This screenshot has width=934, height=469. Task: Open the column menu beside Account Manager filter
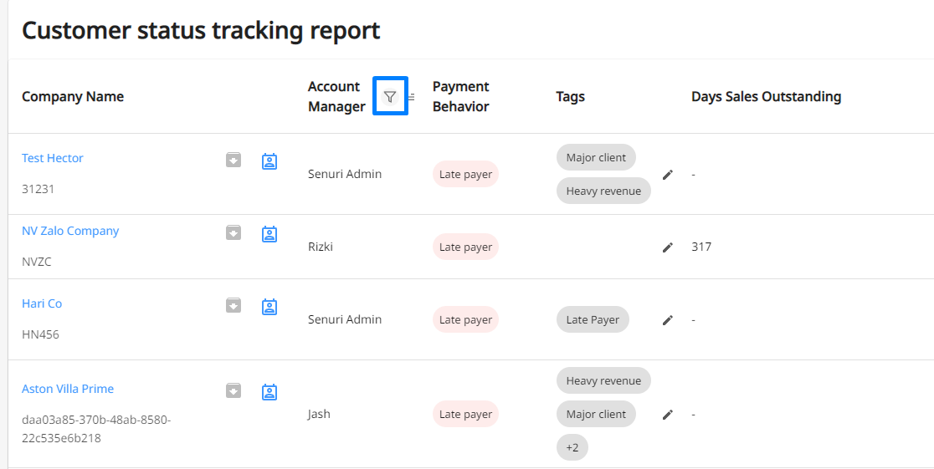[x=412, y=96]
